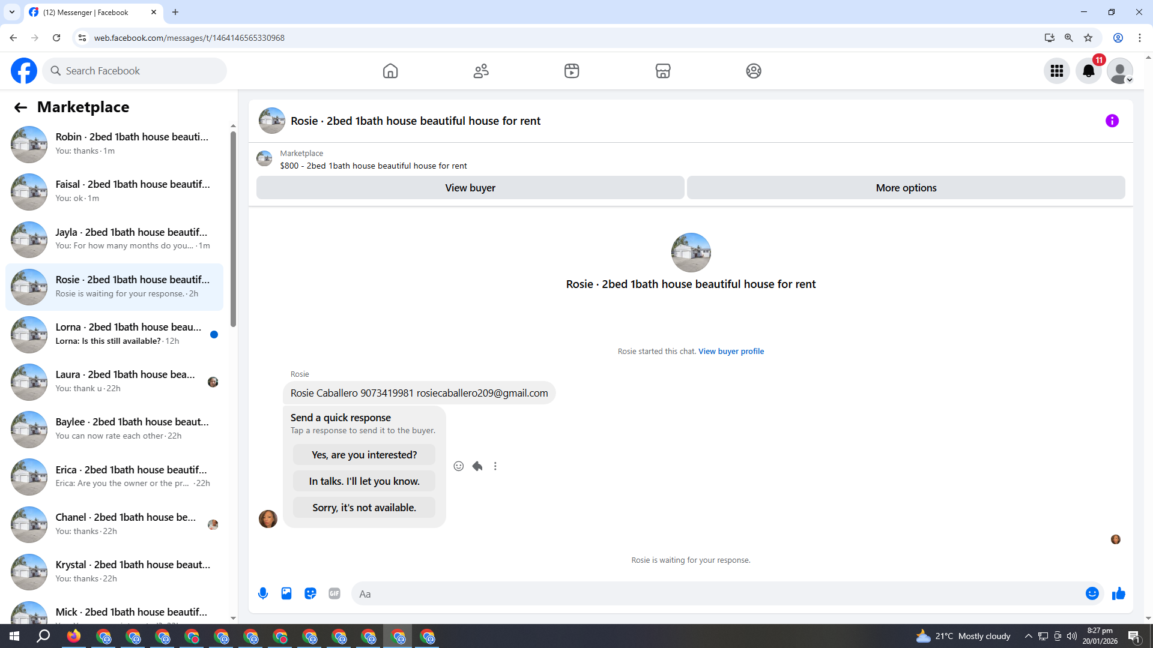Open the Friends icon in top navigation
Viewport: 1153px width, 648px height.
pos(481,71)
